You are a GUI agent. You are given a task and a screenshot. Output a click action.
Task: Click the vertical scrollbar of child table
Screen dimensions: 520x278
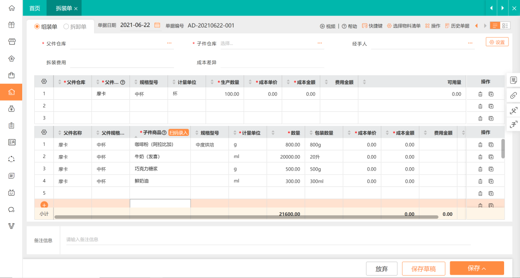coord(503,148)
